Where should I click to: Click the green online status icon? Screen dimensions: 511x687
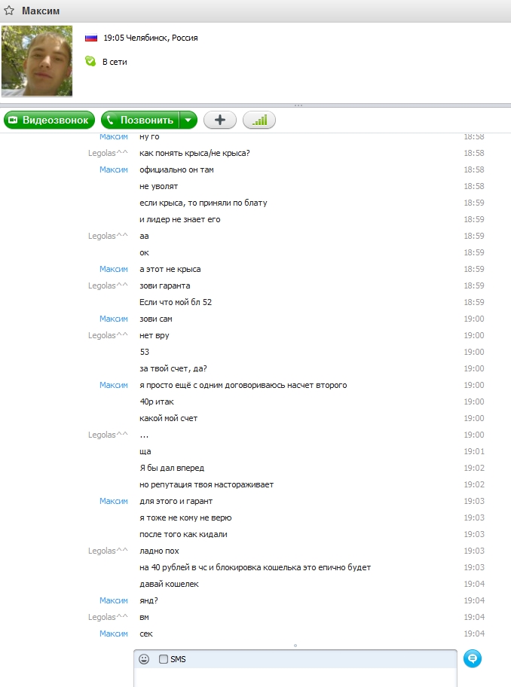pyautogui.click(x=90, y=61)
